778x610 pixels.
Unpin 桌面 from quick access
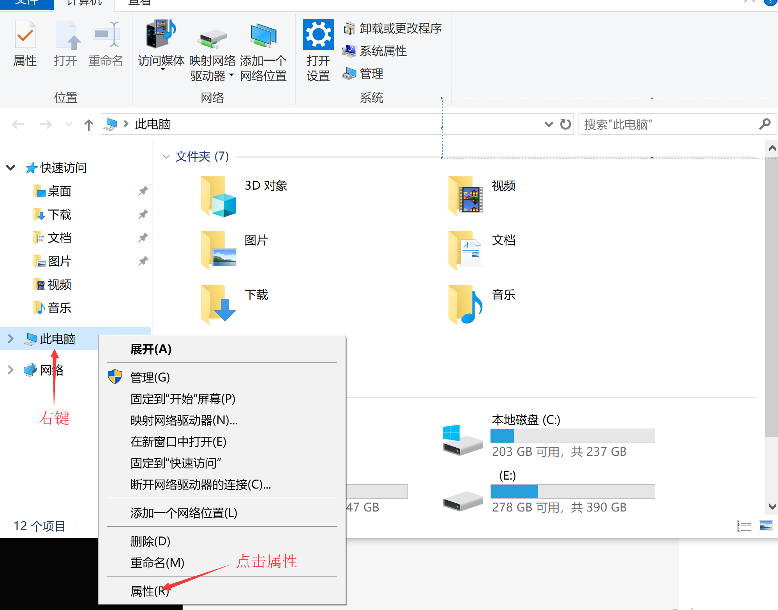point(143,191)
